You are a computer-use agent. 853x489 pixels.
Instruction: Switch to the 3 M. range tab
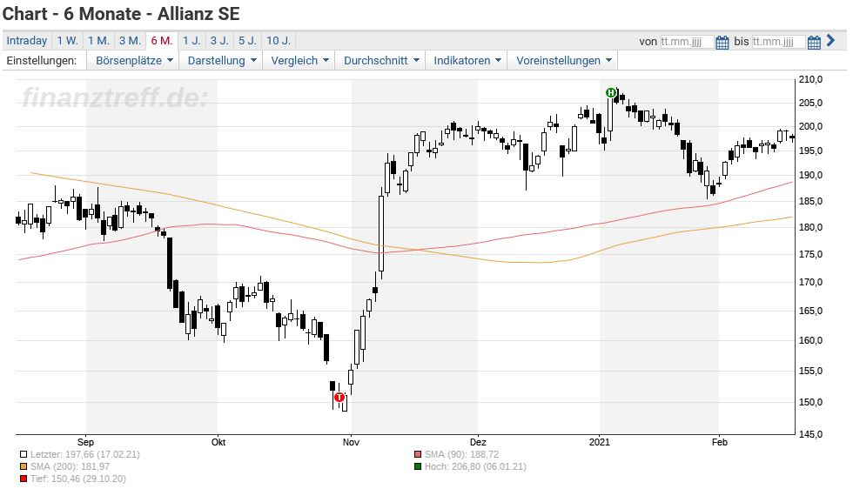[x=130, y=41]
